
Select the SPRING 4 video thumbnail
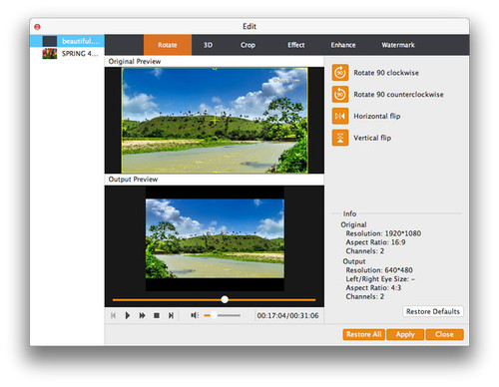[x=50, y=54]
